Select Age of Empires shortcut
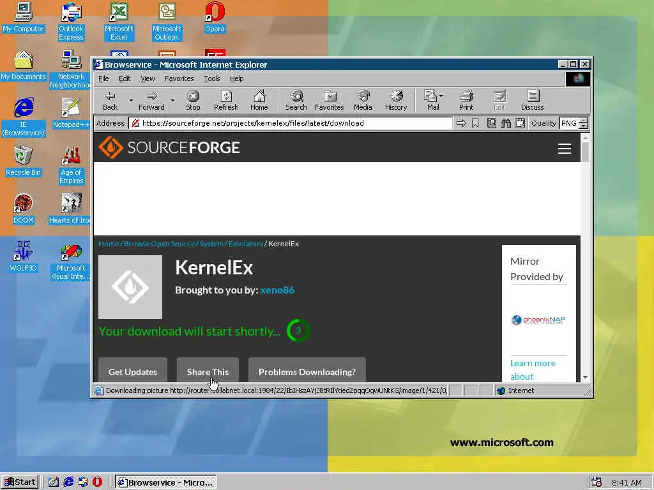 tap(71, 165)
